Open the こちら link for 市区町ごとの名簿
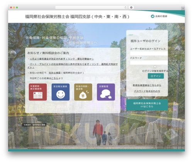This screenshot has height=163, width=193. pyautogui.click(x=54, y=78)
